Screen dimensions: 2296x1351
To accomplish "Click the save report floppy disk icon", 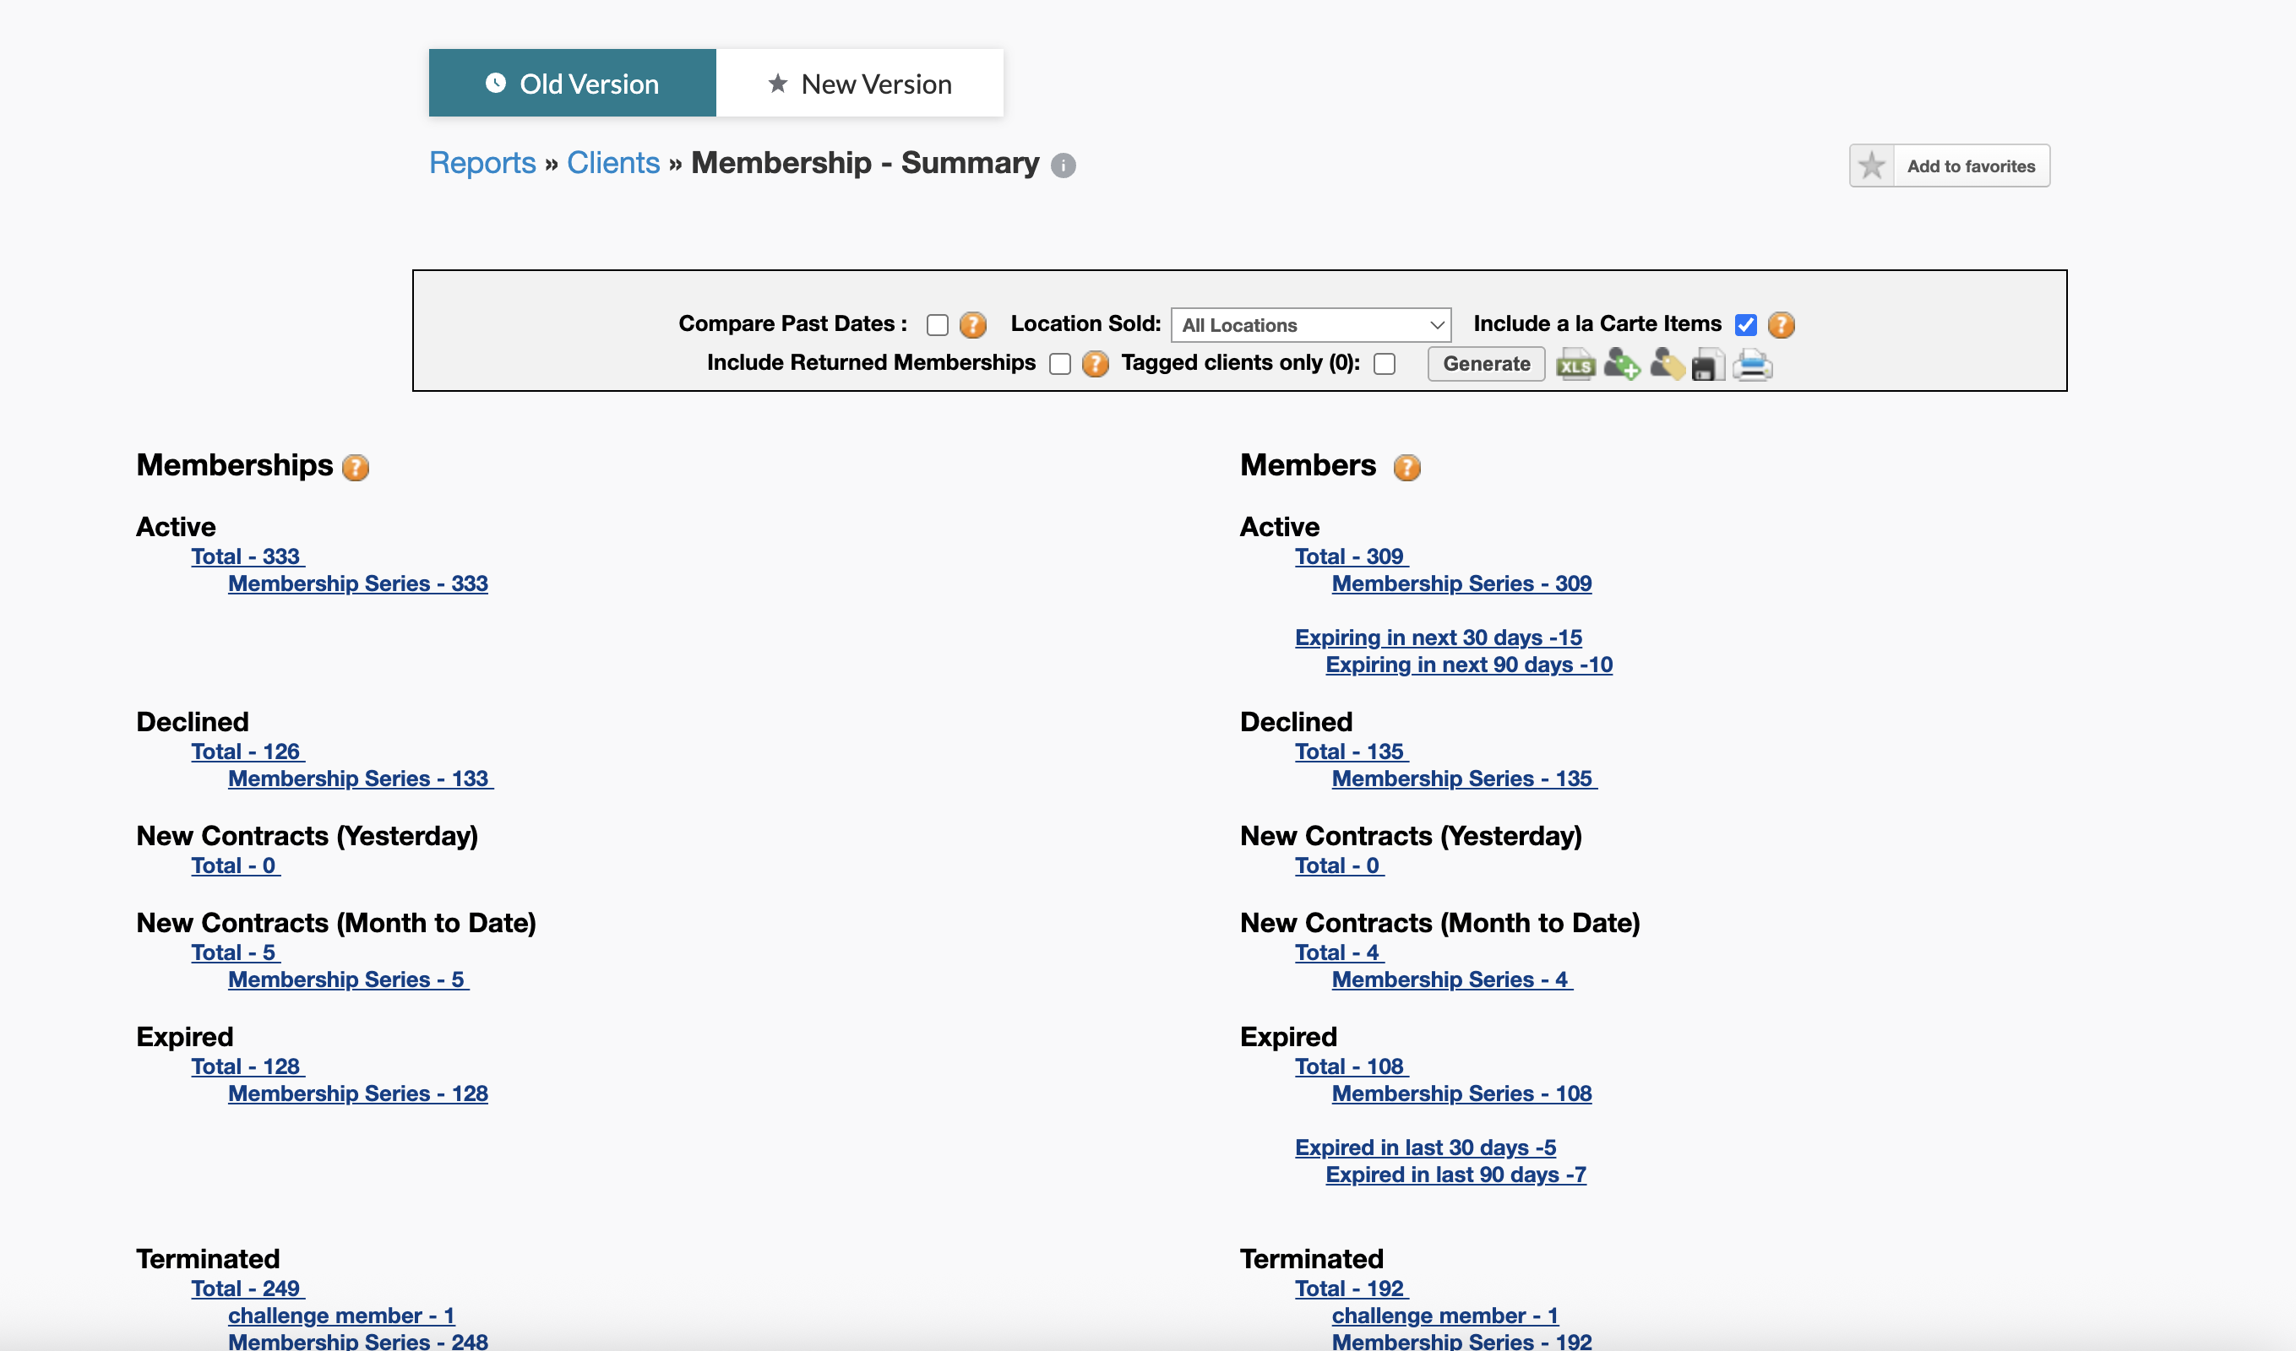I will [x=1707, y=366].
